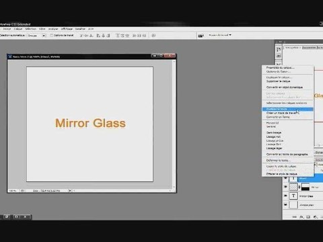The width and height of the screenshot is (323, 242).
Task: Click sixth align icon in options bar
Action: [108, 36]
